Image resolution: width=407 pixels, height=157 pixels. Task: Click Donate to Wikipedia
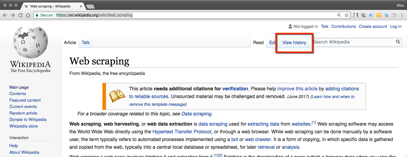tap(28, 120)
